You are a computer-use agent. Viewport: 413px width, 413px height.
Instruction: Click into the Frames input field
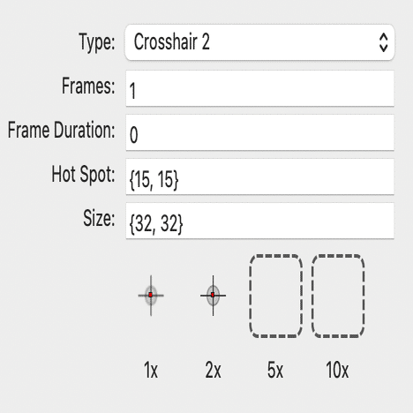coord(259,88)
